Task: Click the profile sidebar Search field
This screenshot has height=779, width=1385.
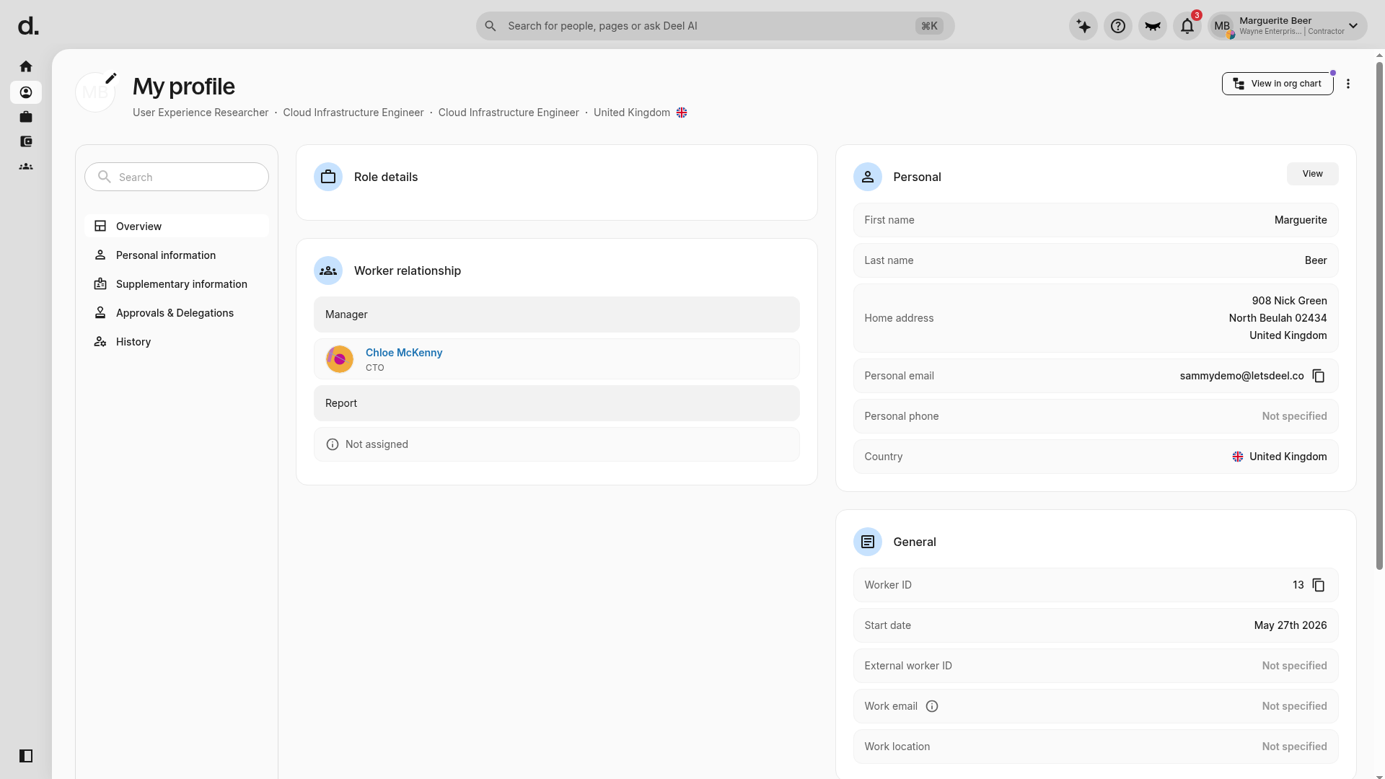Action: pos(177,177)
